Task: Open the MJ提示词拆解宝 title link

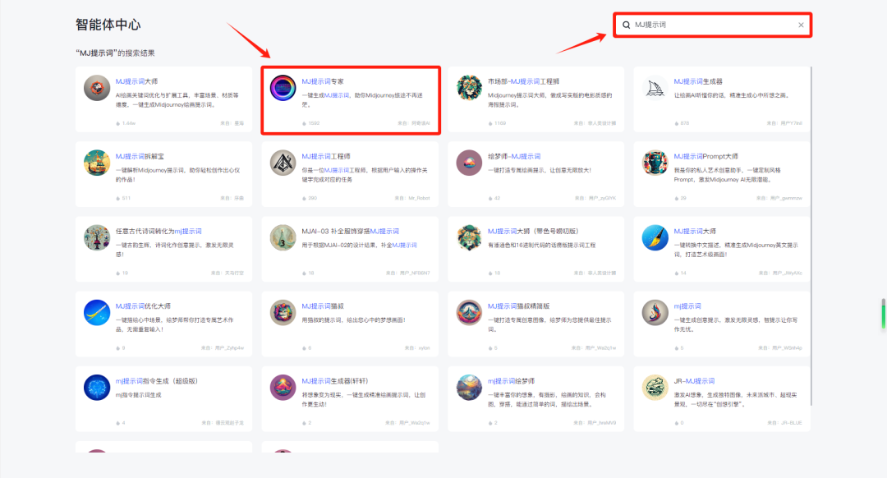Action: coord(140,156)
